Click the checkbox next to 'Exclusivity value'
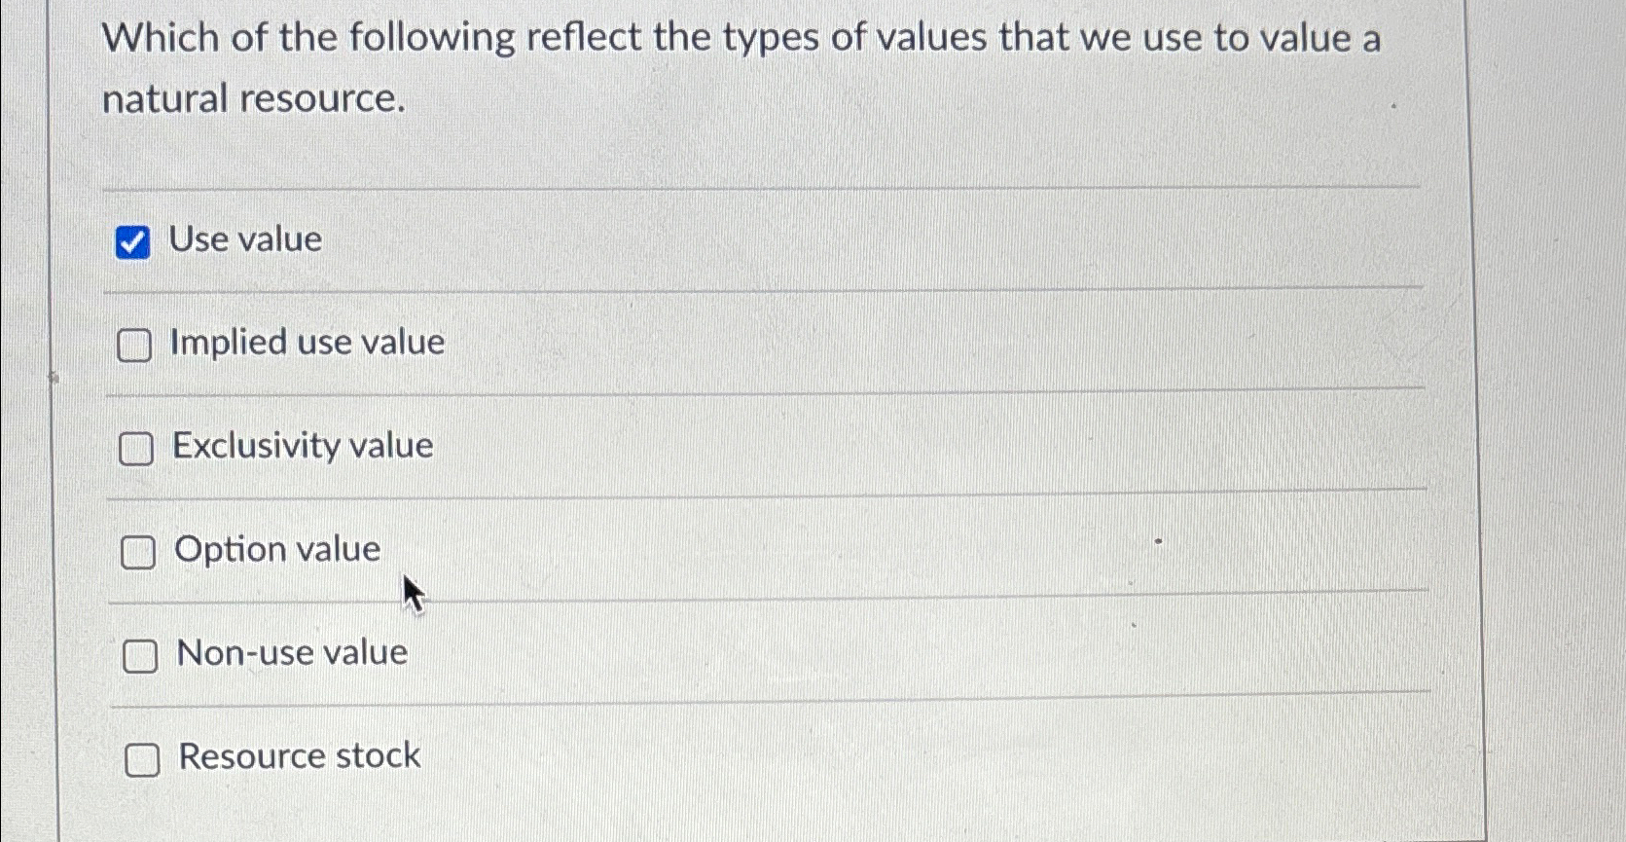This screenshot has height=842, width=1626. point(135,449)
